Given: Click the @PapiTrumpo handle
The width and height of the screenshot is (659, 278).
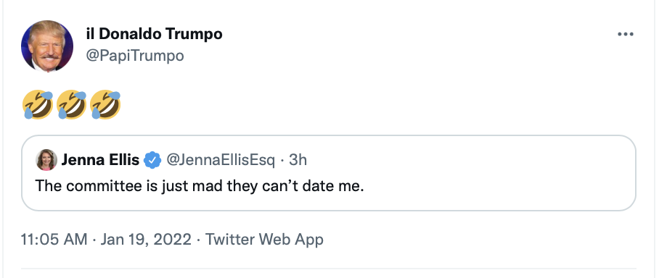Looking at the screenshot, I should coord(134,55).
